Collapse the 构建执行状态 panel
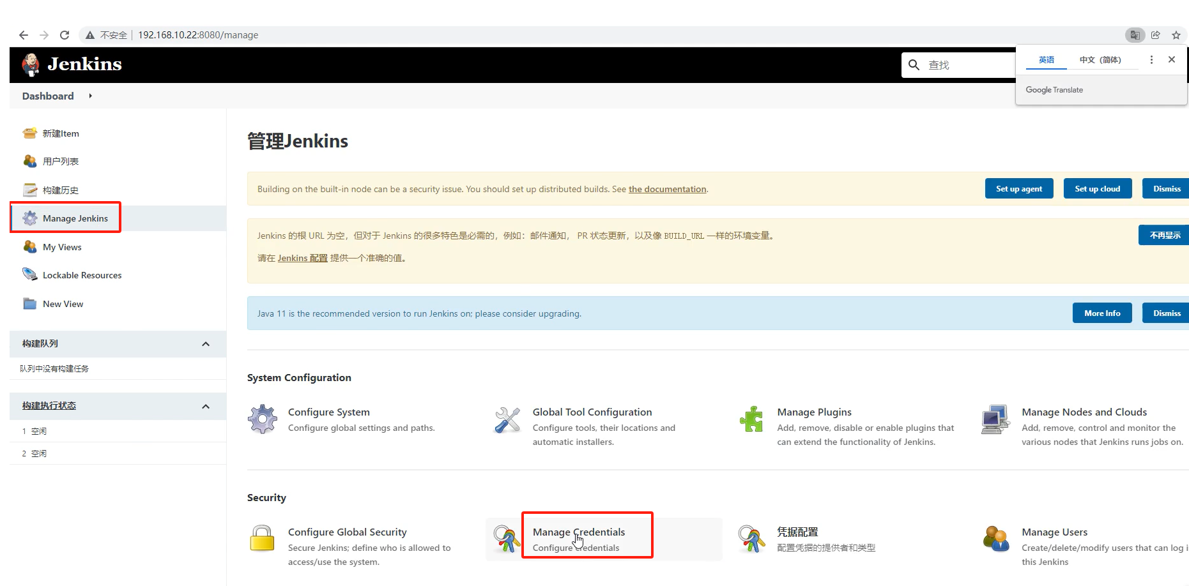Image resolution: width=1189 pixels, height=586 pixels. pos(206,407)
